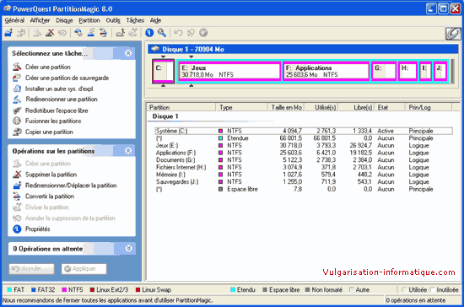Click the format partition toolbar icon
Image resolution: width=464 pixels, height=307 pixels.
91,33
